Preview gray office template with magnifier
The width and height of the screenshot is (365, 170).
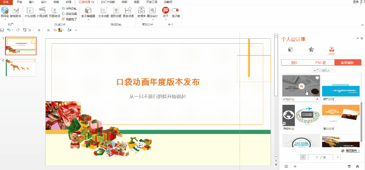coord(302,86)
